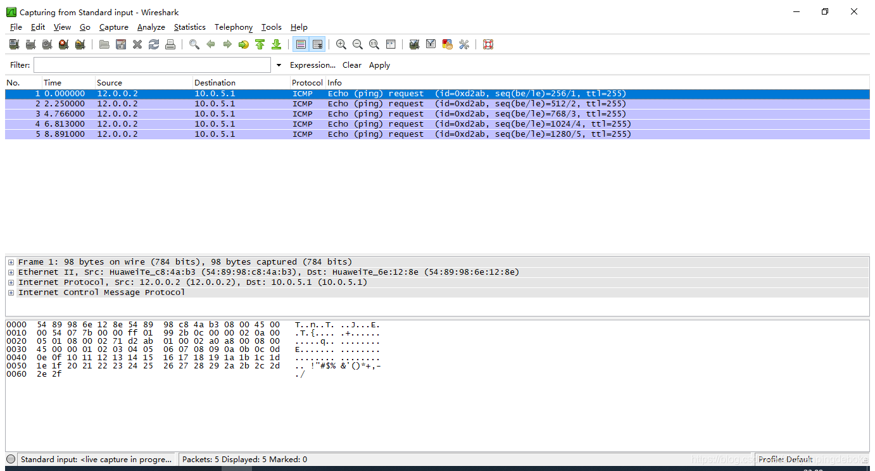
Task: Apply the display filter
Action: tap(379, 65)
